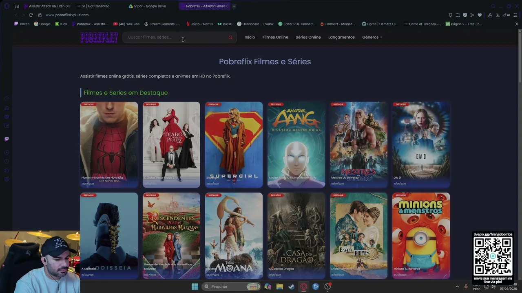The image size is (522, 293).
Task: Click the browser address bar URL
Action: tap(67, 15)
